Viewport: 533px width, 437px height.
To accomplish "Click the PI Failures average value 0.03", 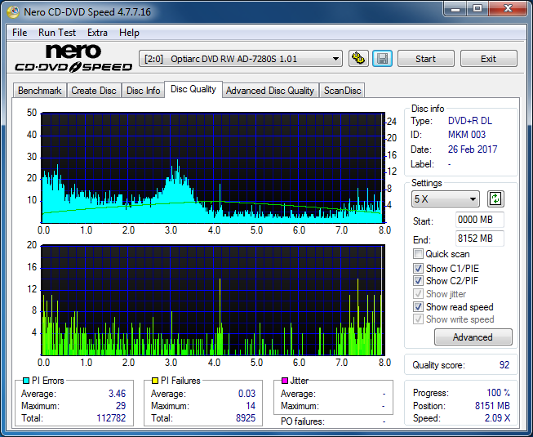I will pyautogui.click(x=247, y=394).
